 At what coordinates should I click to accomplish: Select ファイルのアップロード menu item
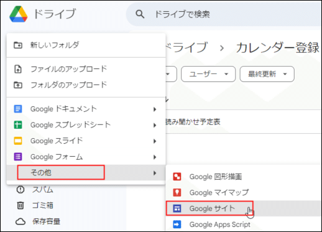click(86, 69)
